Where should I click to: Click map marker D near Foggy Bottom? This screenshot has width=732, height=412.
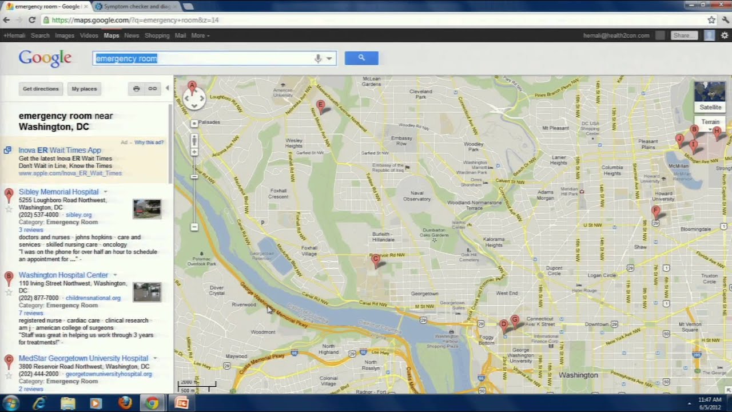(x=504, y=326)
